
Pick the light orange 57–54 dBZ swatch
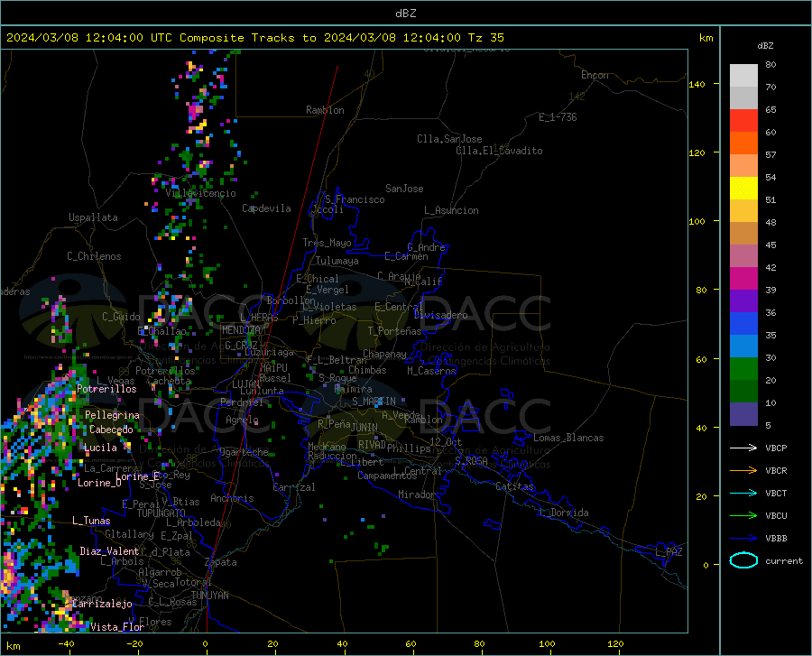tap(743, 166)
